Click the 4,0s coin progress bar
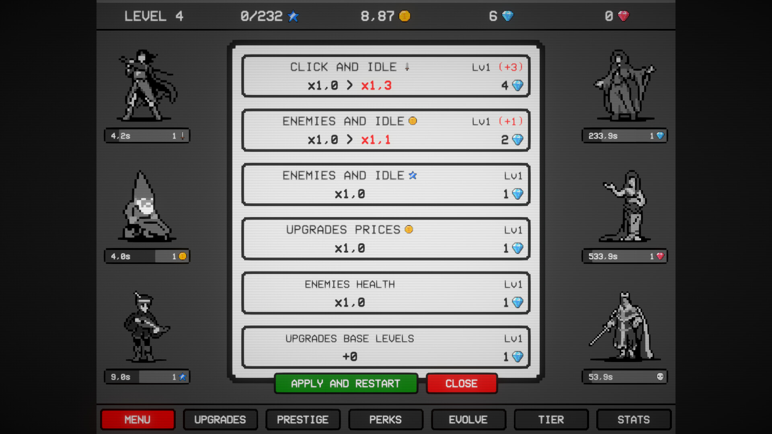The height and width of the screenshot is (434, 772). [147, 256]
